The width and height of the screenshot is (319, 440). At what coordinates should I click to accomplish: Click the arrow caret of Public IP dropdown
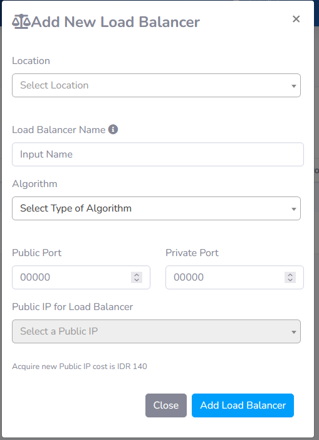[x=293, y=332]
